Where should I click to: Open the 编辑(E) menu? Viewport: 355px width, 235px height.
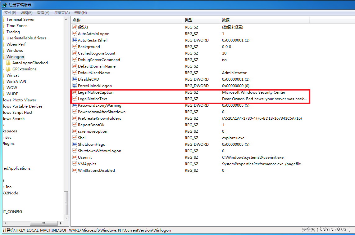(x=26, y=13)
